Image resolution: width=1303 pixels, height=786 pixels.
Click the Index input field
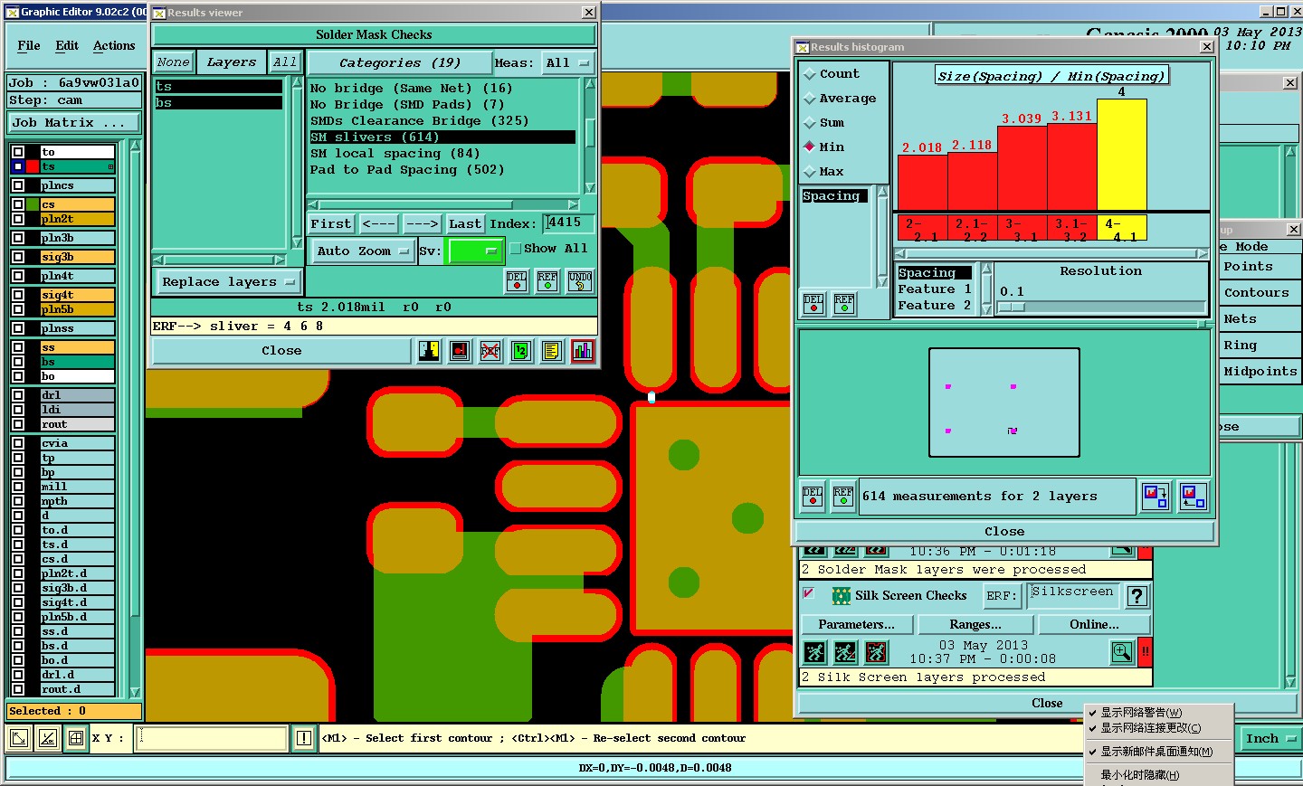(569, 223)
